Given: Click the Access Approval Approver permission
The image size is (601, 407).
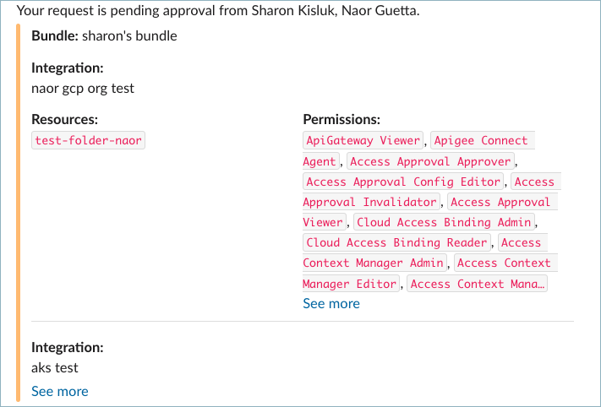Looking at the screenshot, I should [x=430, y=161].
